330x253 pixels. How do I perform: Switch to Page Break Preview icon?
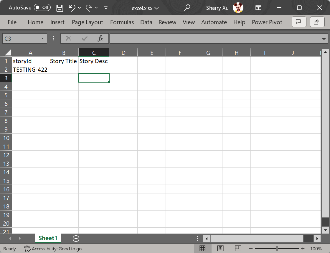(238, 249)
